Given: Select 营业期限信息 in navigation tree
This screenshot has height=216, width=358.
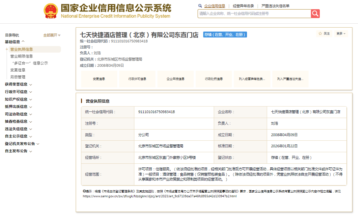Looking at the screenshot, I should [21, 56].
